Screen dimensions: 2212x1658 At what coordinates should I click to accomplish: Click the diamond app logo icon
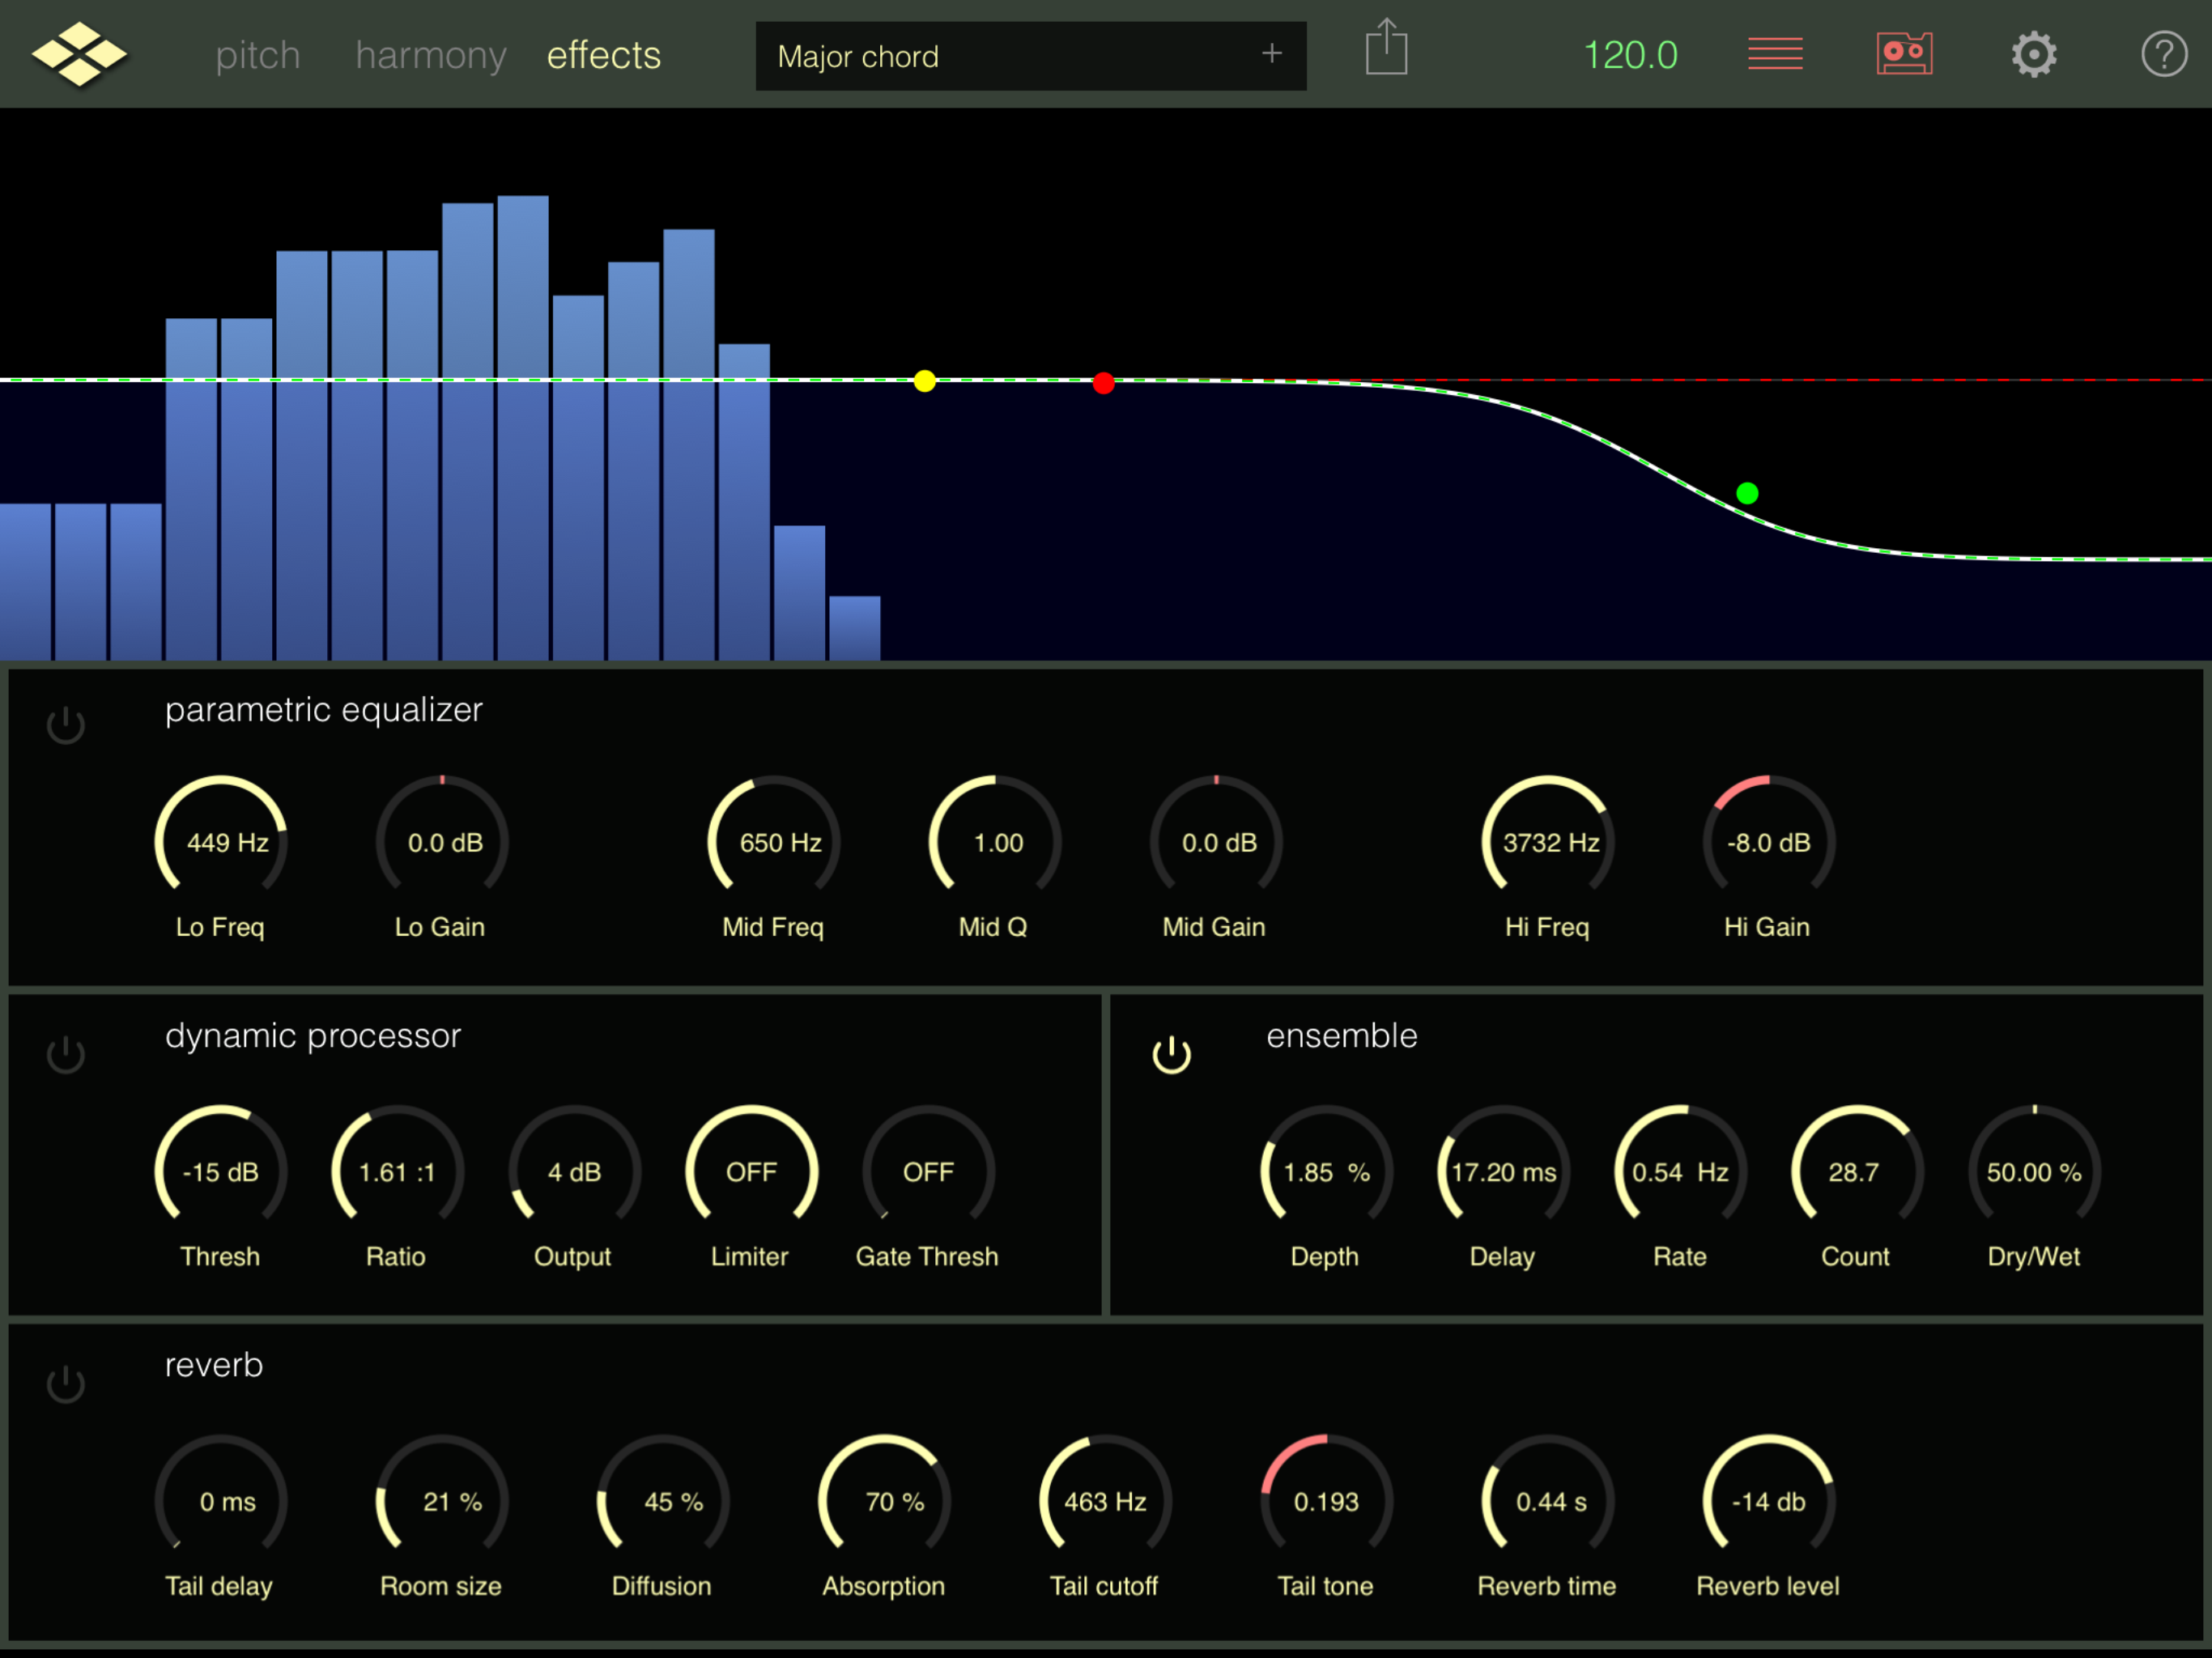(79, 54)
